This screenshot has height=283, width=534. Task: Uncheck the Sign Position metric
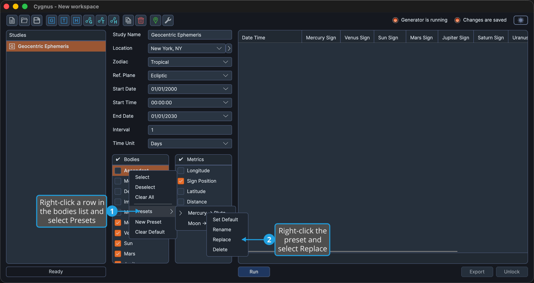pyautogui.click(x=181, y=181)
